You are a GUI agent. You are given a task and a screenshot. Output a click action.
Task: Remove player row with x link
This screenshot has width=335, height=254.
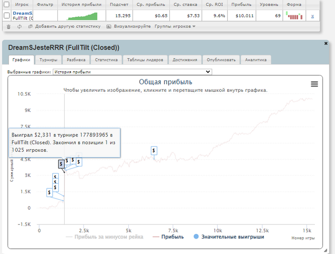point(313,16)
